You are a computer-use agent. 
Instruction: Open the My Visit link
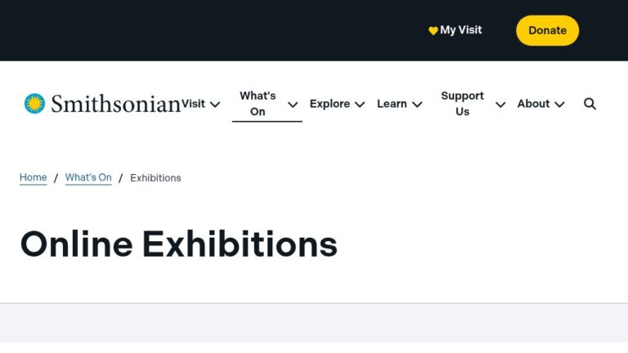click(461, 30)
